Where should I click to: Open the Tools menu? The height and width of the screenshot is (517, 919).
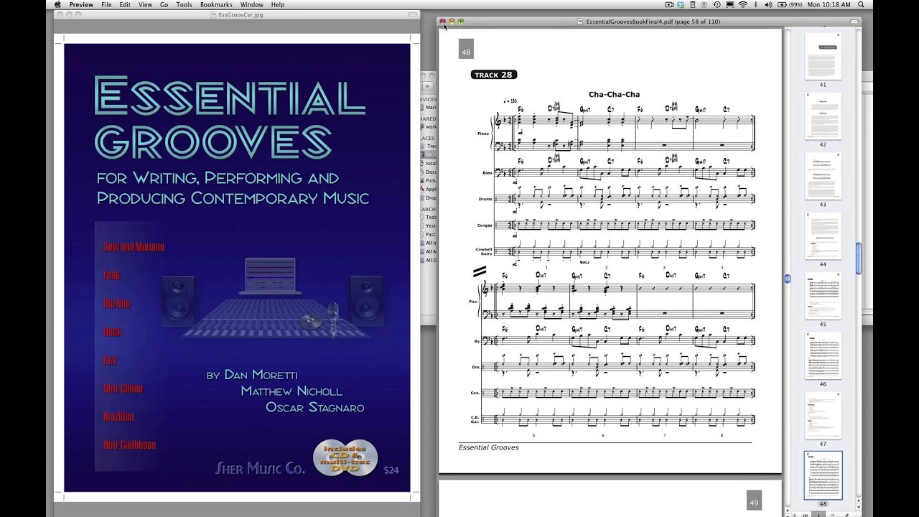click(184, 4)
